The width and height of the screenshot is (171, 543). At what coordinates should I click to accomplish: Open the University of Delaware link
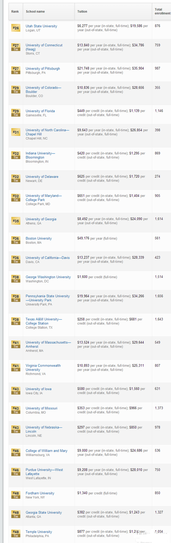[x=42, y=177]
